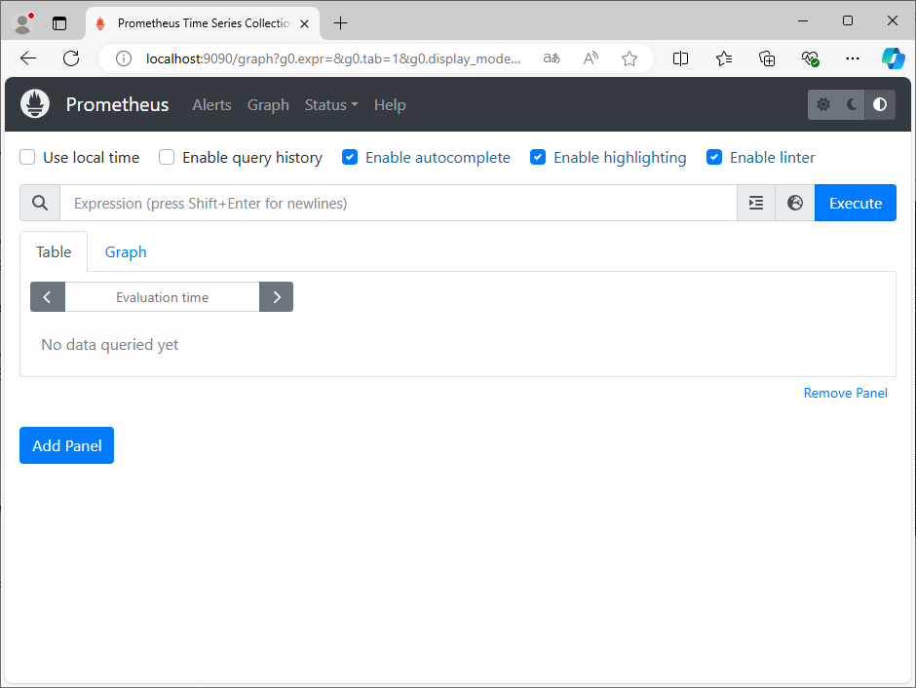Switch to light theme sun icon
916x688 pixels.
pos(823,104)
